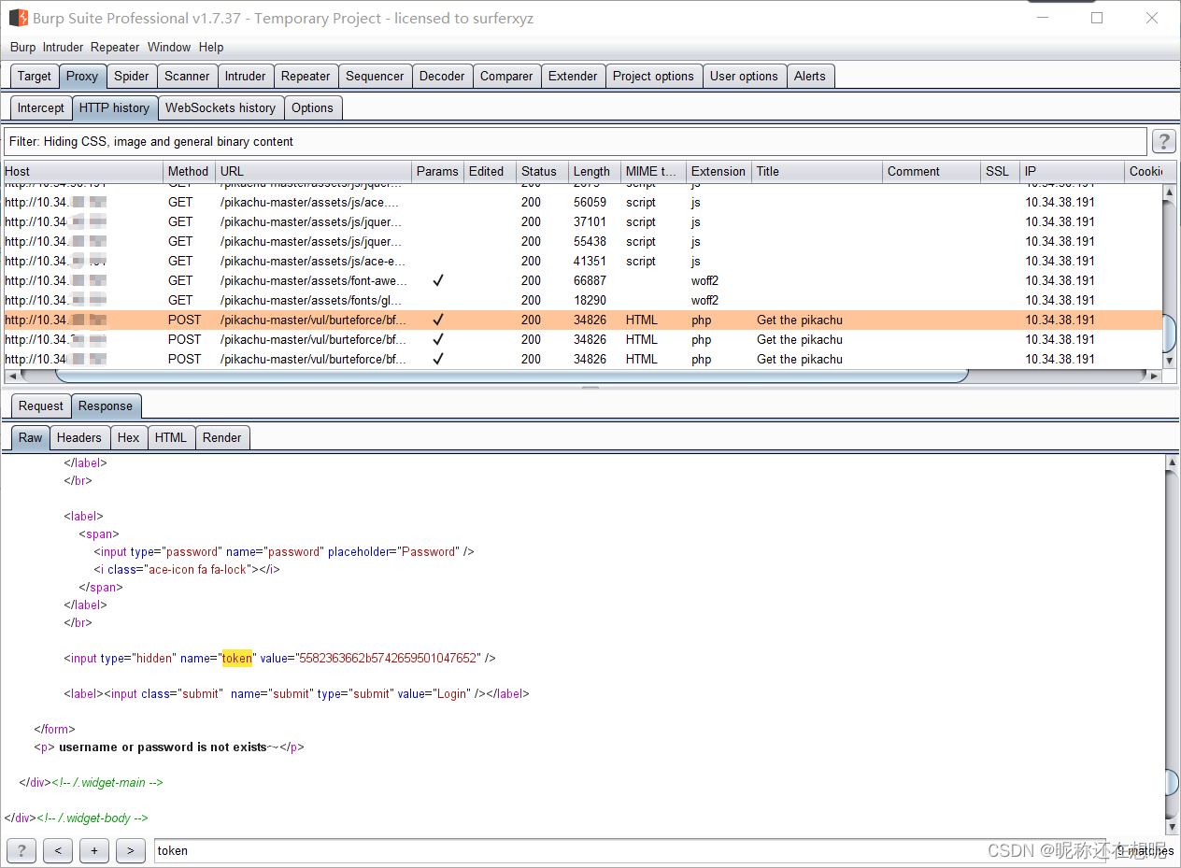Go to next search match
Image resolution: width=1181 pixels, height=868 pixels.
coord(131,850)
